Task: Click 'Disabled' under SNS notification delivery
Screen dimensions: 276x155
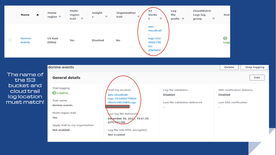Action: tap(224, 95)
